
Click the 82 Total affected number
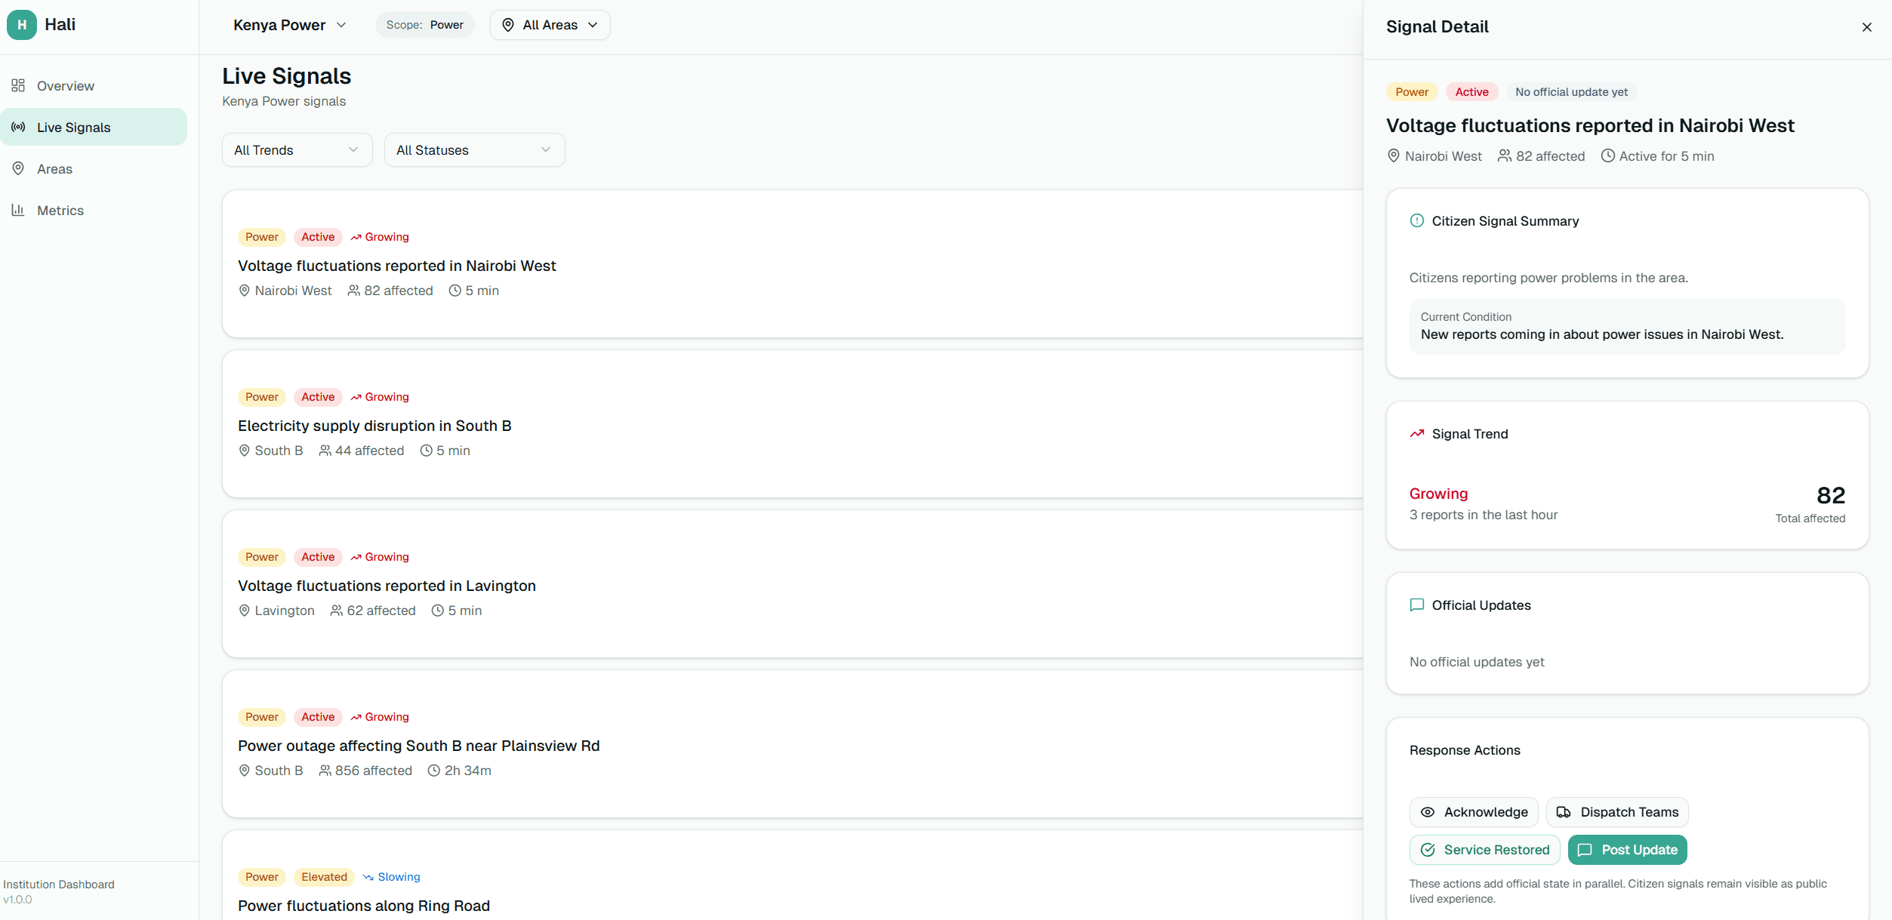point(1830,495)
